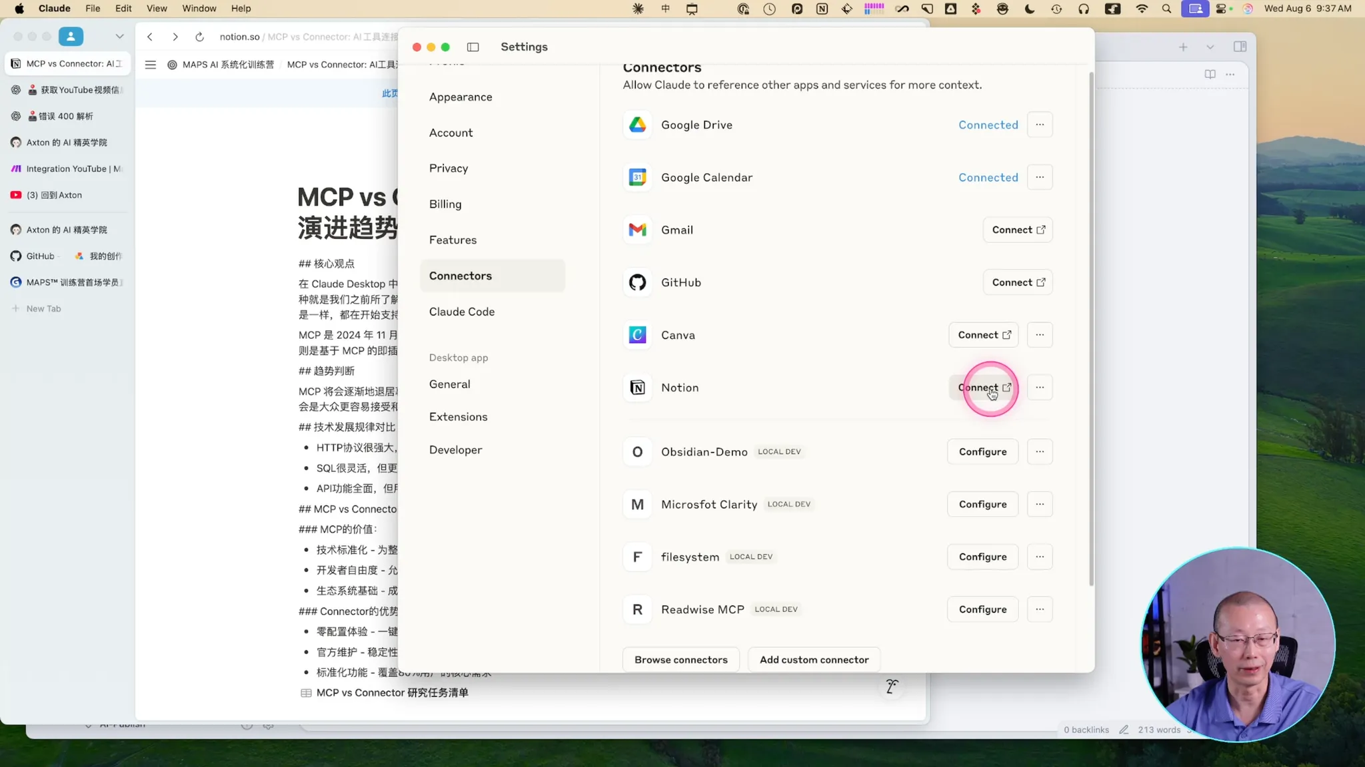
Task: Open the Window menu in the menu bar
Action: [199, 9]
